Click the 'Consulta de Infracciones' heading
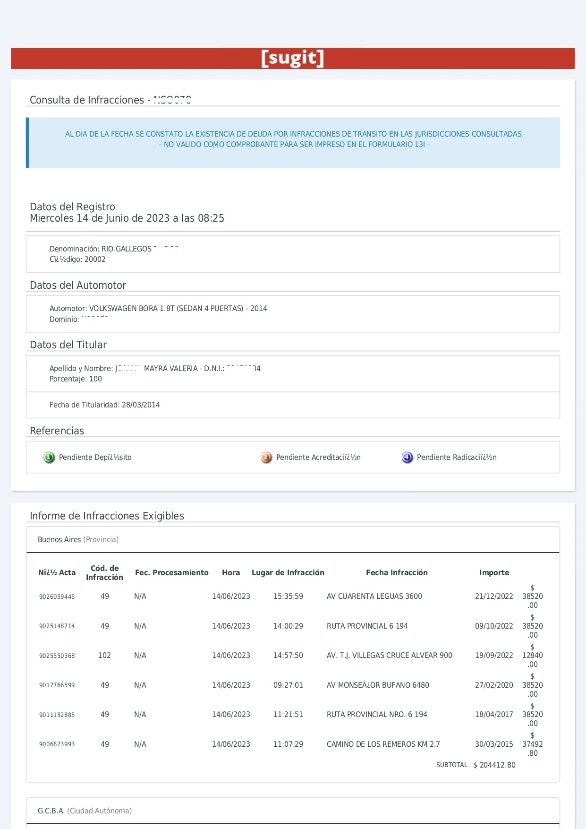The width and height of the screenshot is (586, 829). click(x=110, y=100)
